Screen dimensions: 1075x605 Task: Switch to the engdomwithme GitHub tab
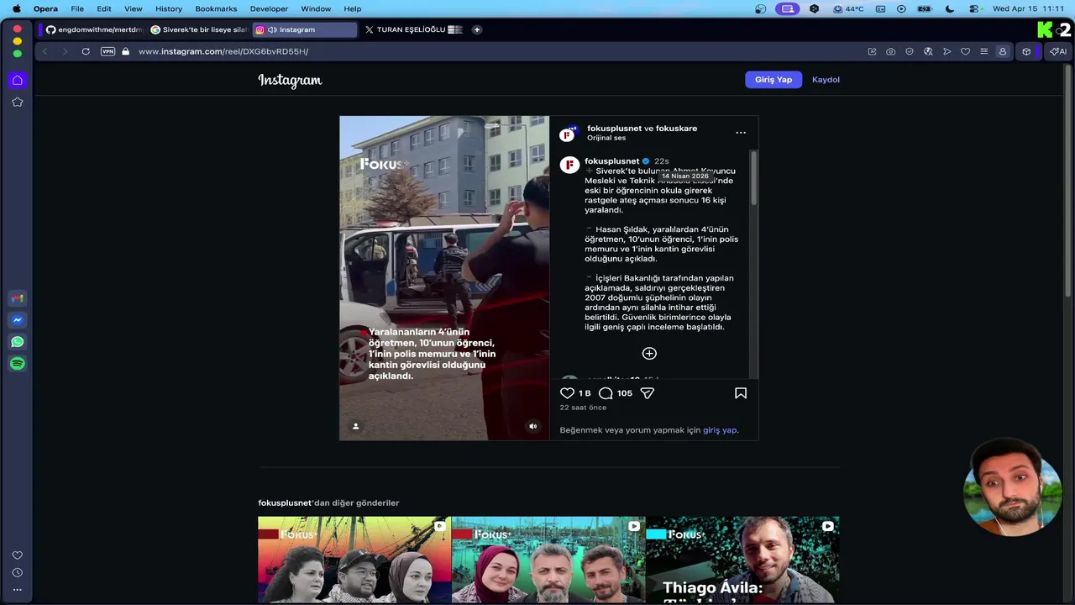[94, 29]
